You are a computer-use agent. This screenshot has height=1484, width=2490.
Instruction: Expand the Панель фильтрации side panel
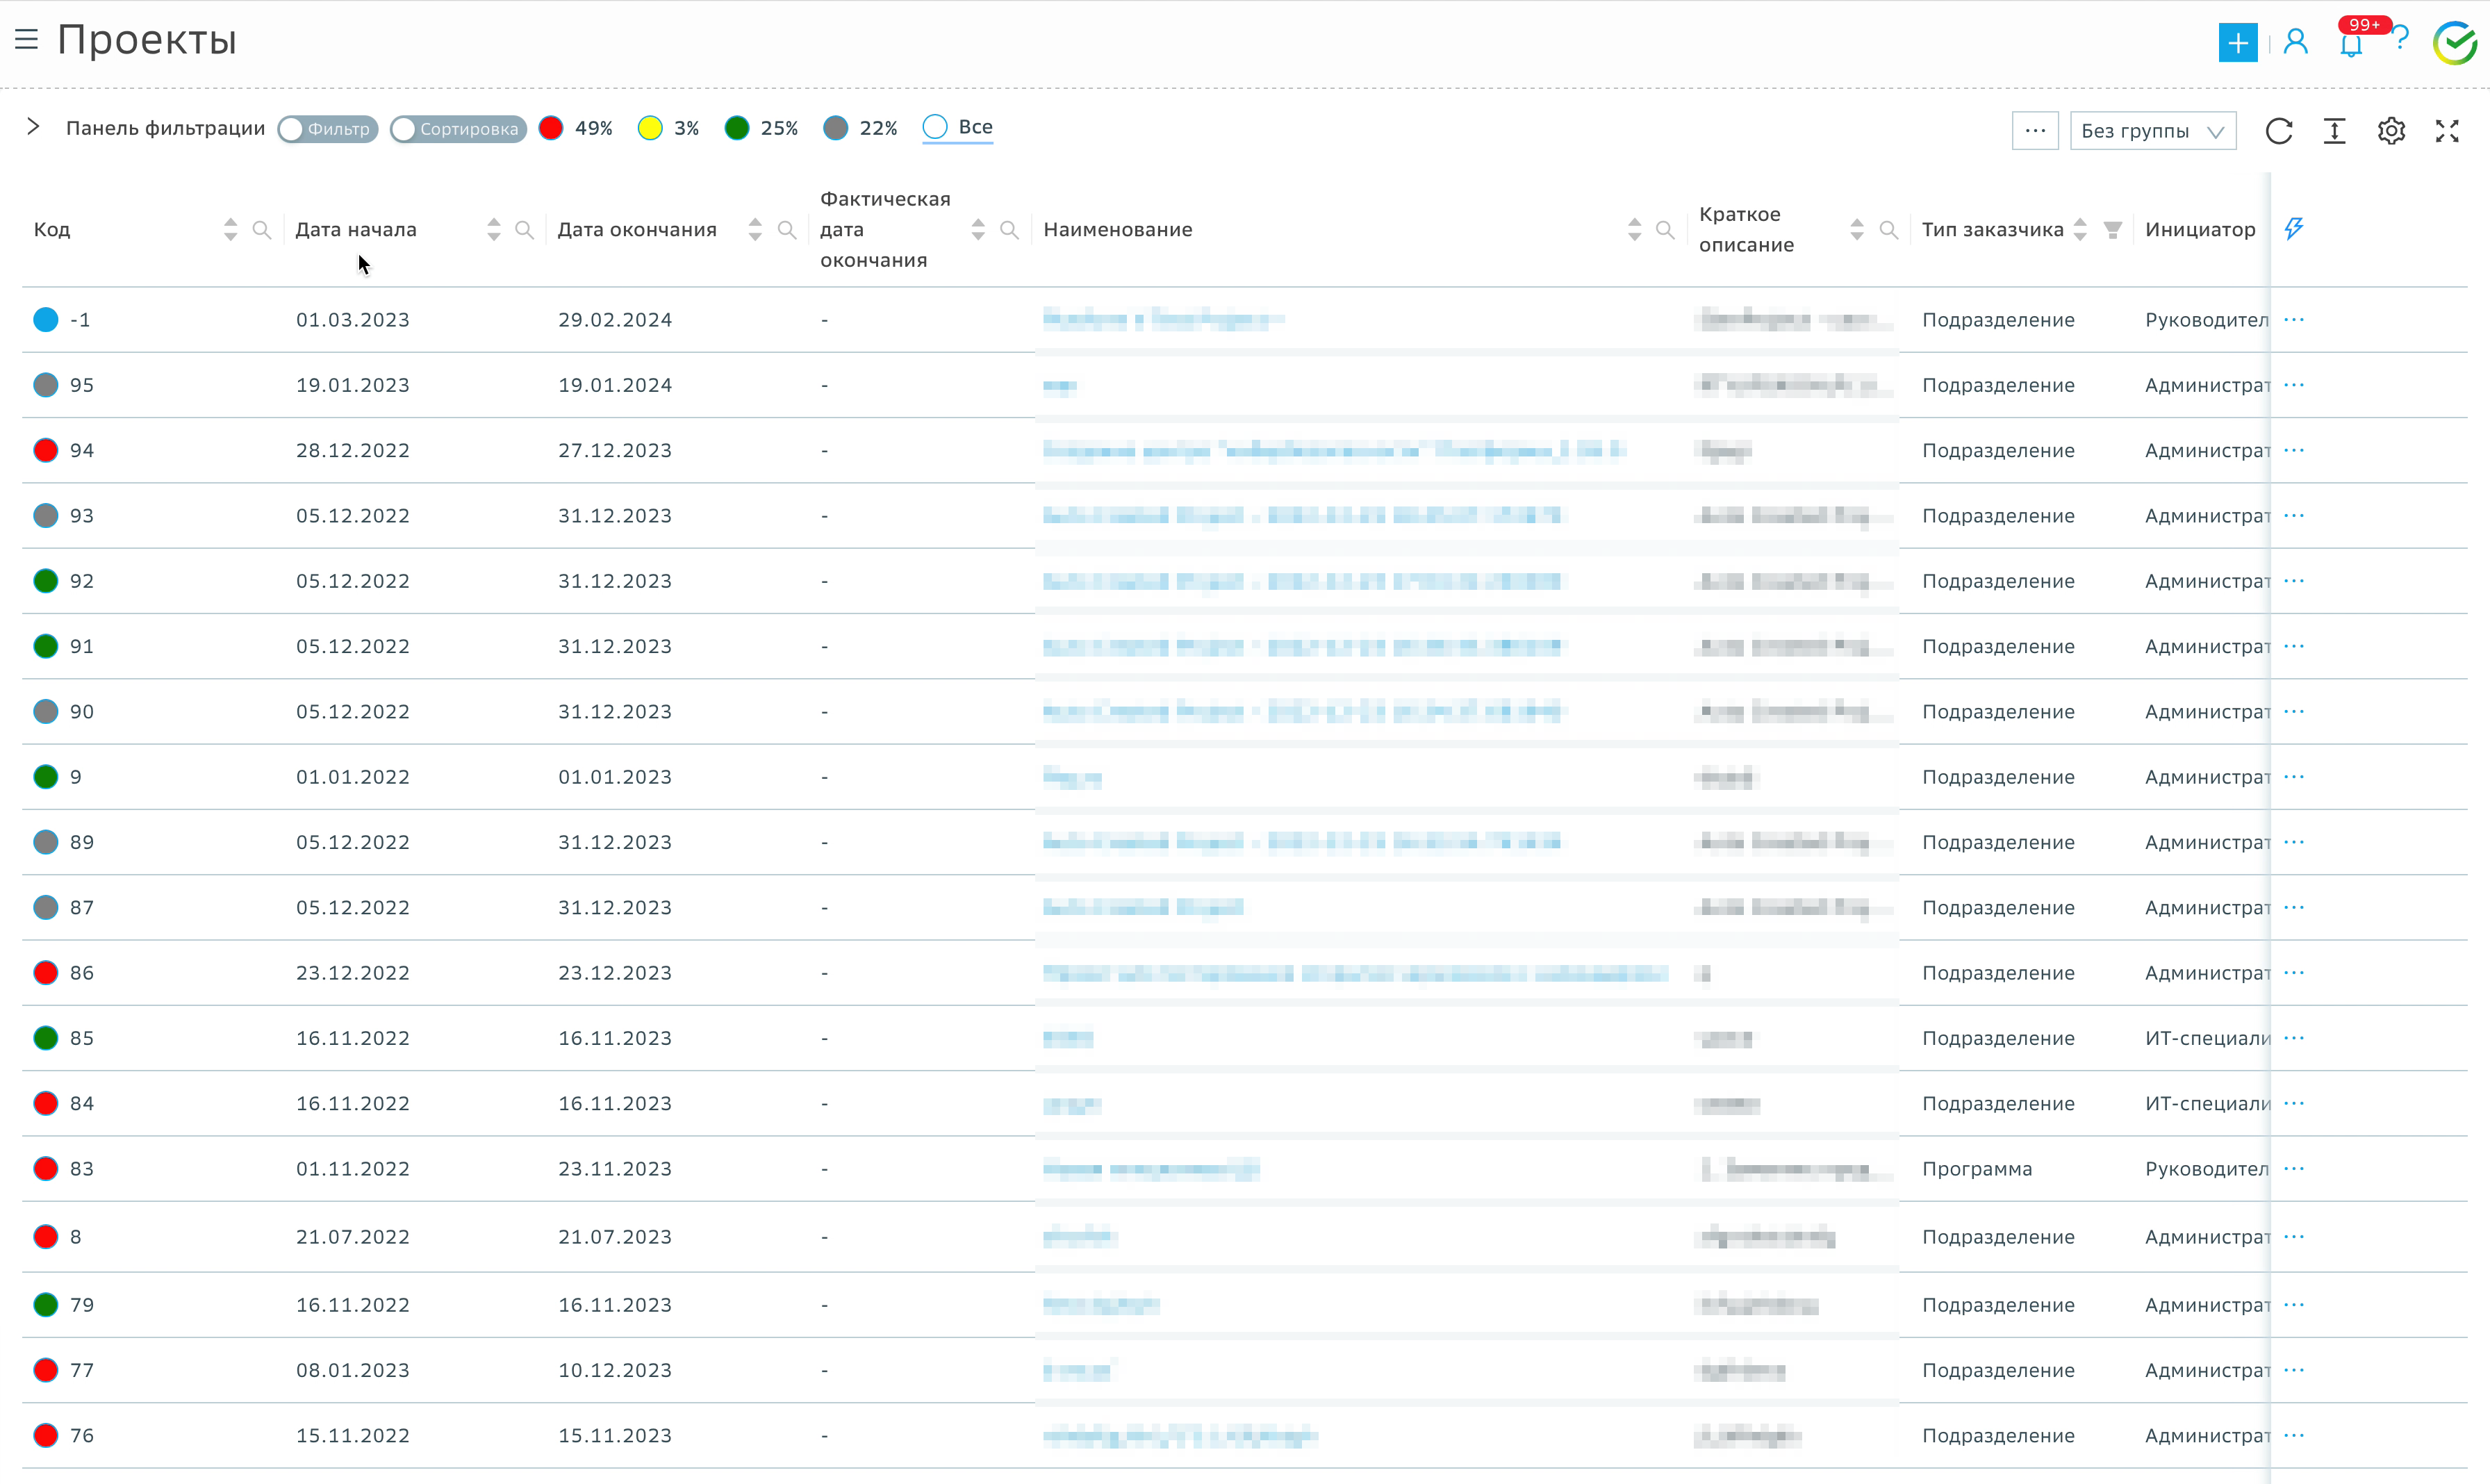tap(33, 127)
